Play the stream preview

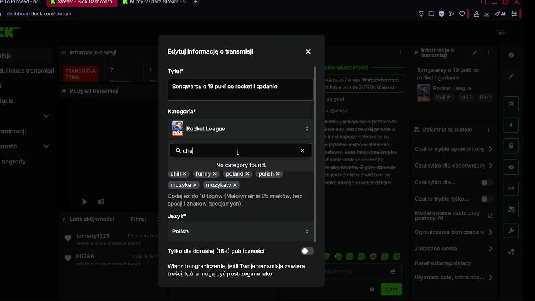(84, 202)
